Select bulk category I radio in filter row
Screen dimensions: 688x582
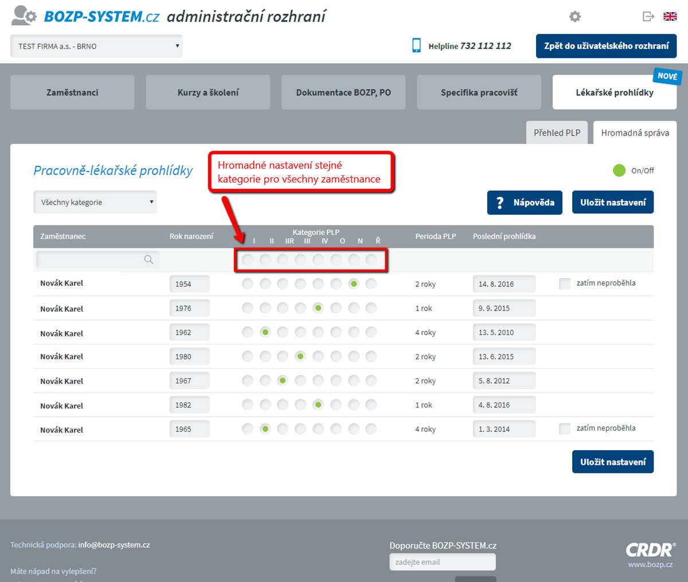247,260
